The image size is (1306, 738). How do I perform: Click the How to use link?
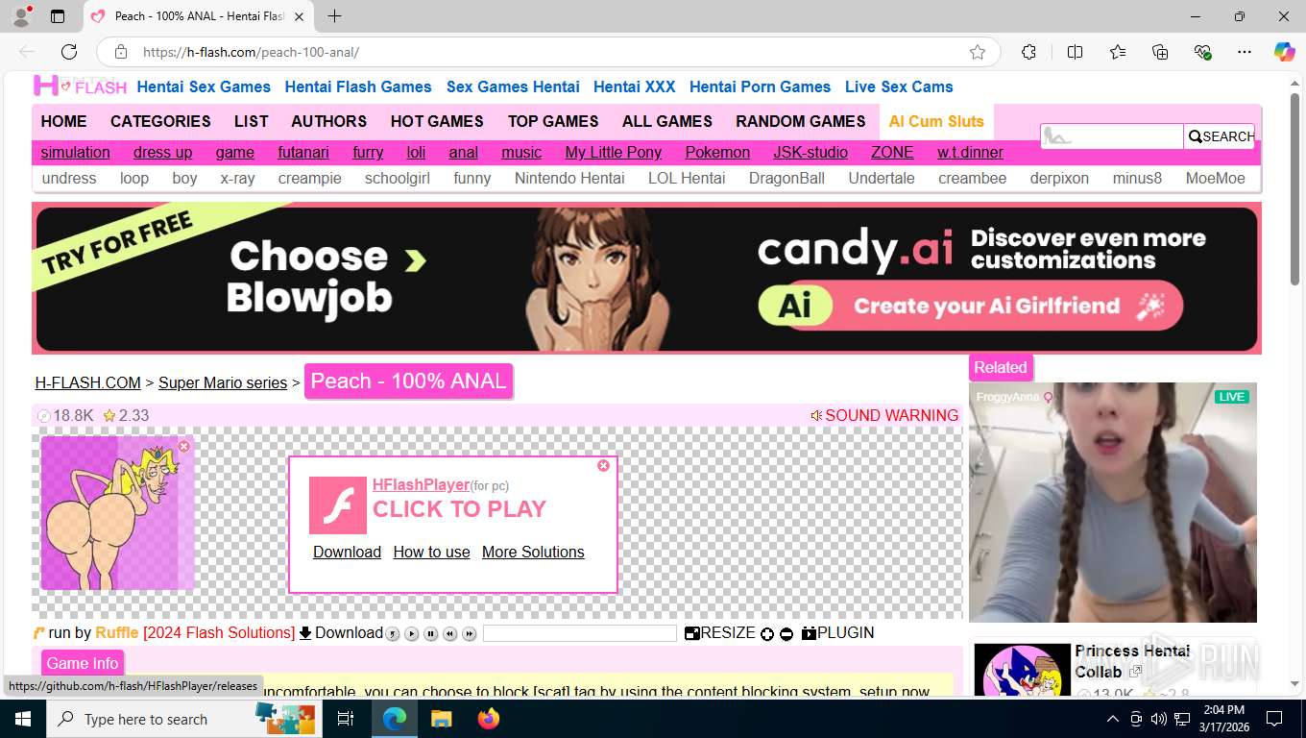pyautogui.click(x=431, y=552)
